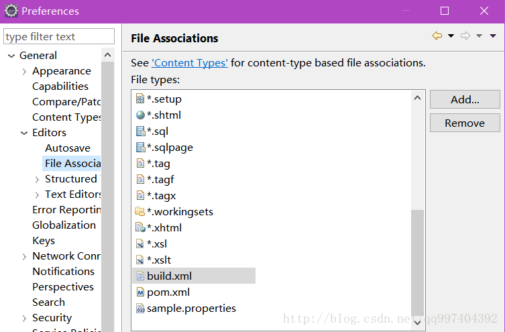Image resolution: width=505 pixels, height=332 pixels.
Task: Select the *.shtml globe icon entry
Action: tap(140, 115)
